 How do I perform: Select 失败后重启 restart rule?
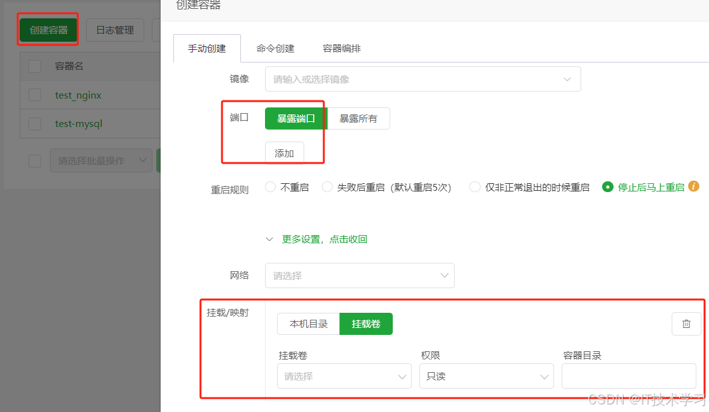pyautogui.click(x=386, y=187)
